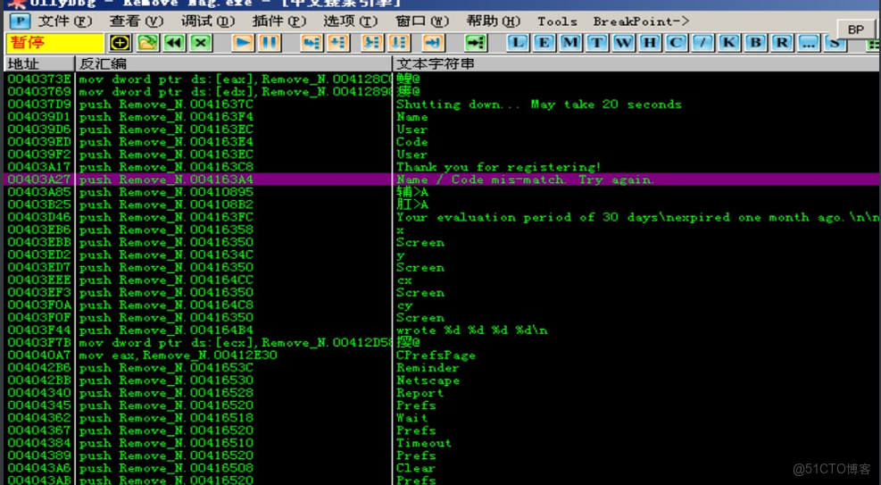Select row at address 00403F7B

[x=442, y=343]
